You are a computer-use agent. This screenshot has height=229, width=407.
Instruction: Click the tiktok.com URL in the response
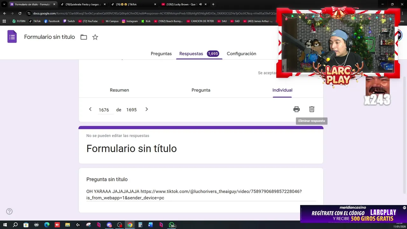[x=194, y=195]
